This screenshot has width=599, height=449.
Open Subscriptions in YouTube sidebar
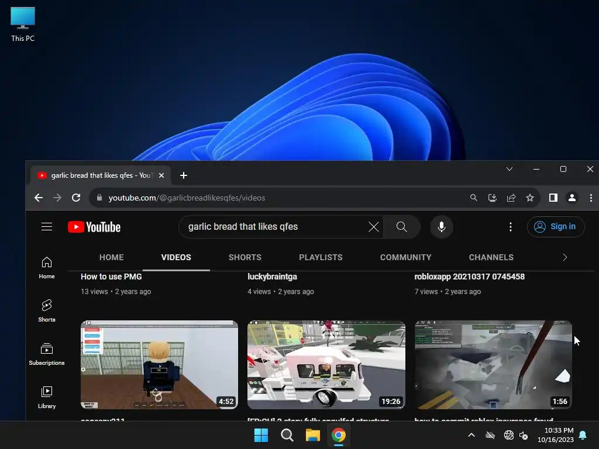pyautogui.click(x=47, y=354)
